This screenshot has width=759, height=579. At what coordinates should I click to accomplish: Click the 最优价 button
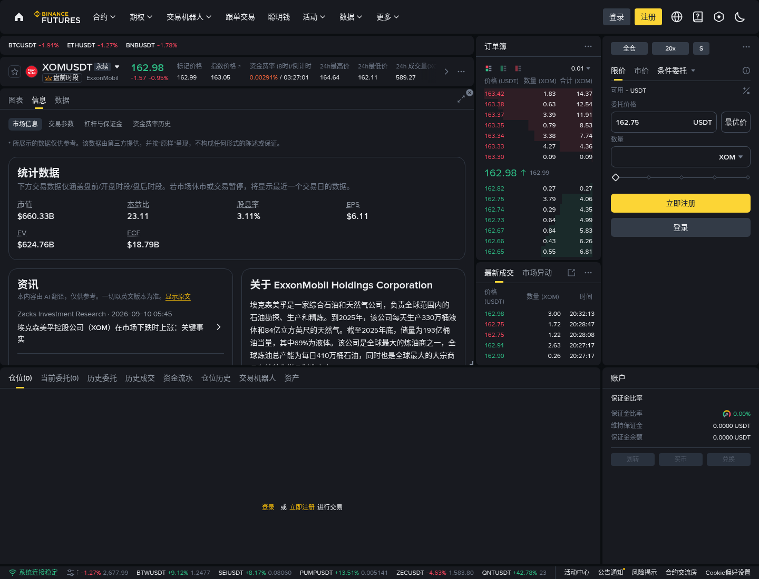click(736, 122)
